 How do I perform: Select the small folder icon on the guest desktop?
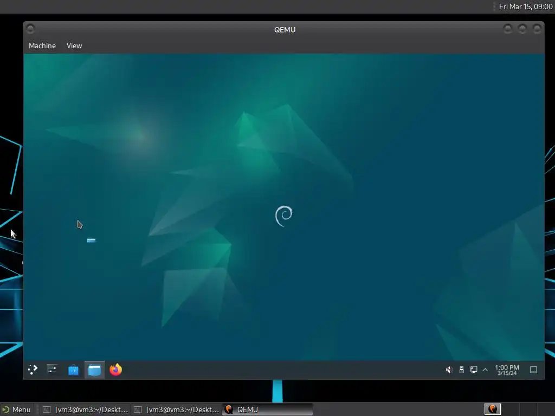91,240
